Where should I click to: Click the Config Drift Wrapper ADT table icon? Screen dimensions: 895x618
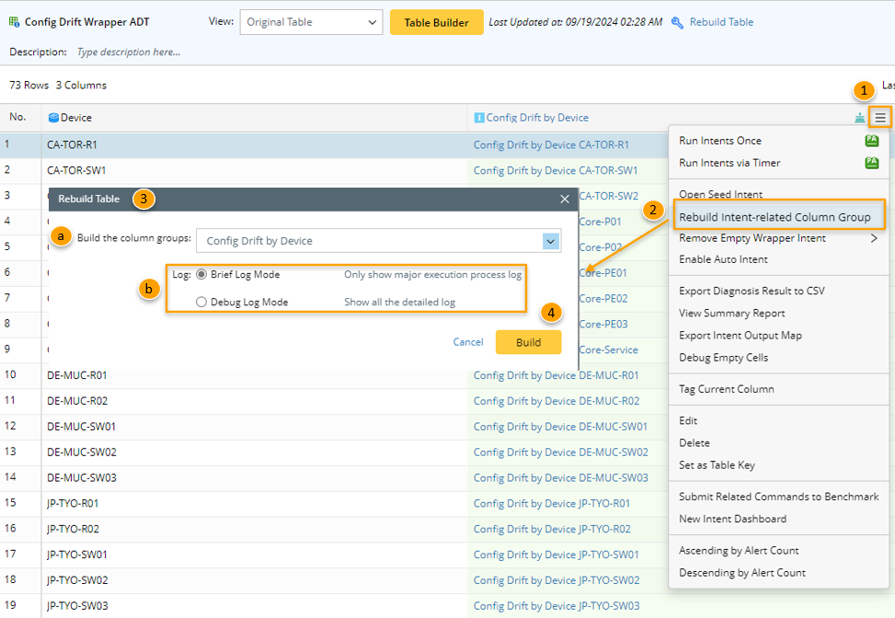click(x=14, y=22)
